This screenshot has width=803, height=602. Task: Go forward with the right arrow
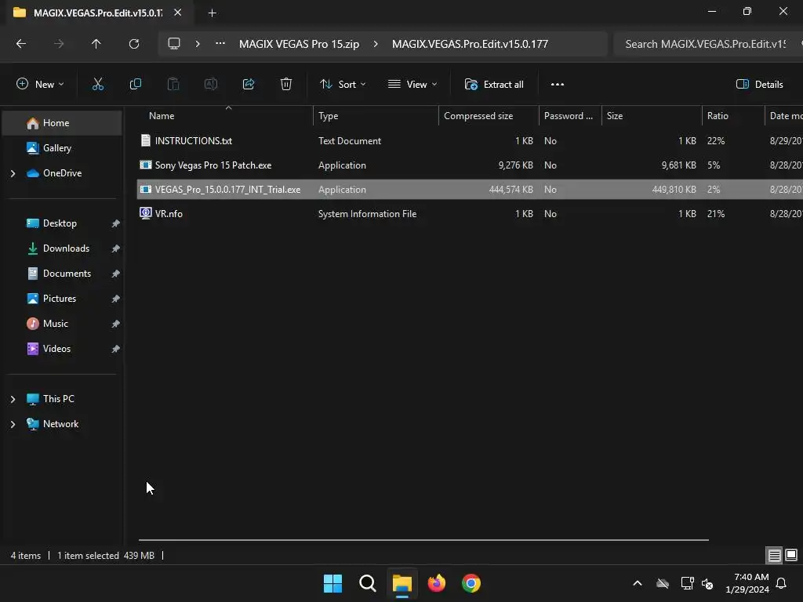point(59,44)
